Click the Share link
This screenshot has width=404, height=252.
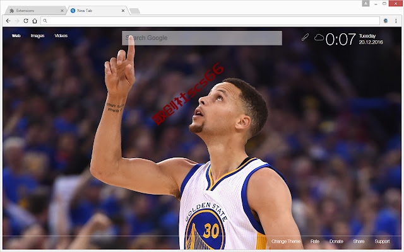[x=359, y=241]
